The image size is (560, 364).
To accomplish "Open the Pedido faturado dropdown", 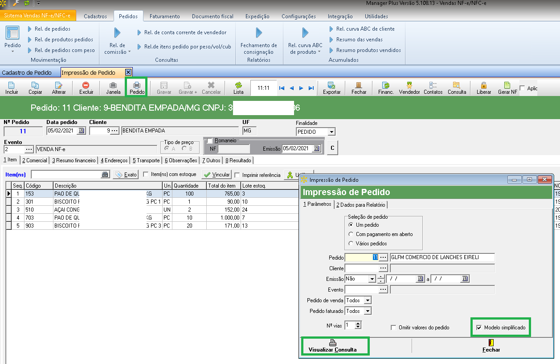I will point(367,311).
